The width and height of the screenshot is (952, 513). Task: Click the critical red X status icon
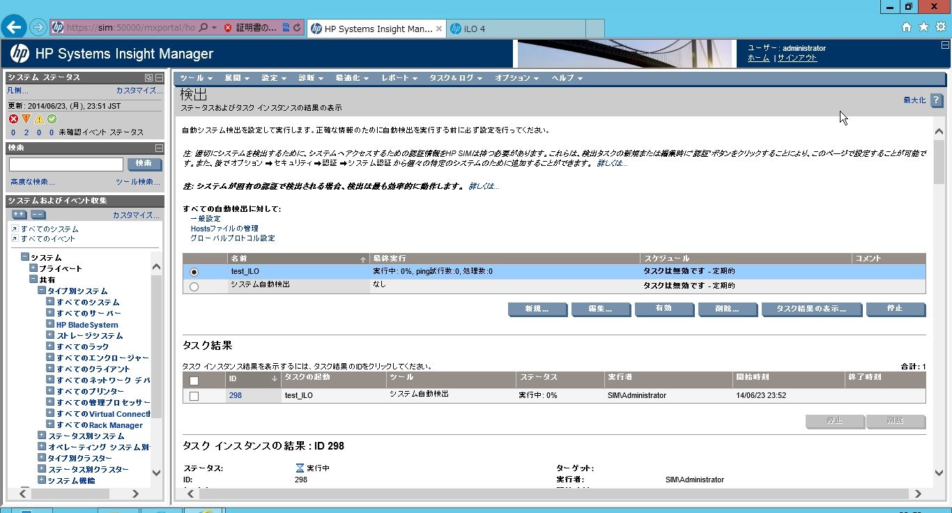pyautogui.click(x=13, y=119)
